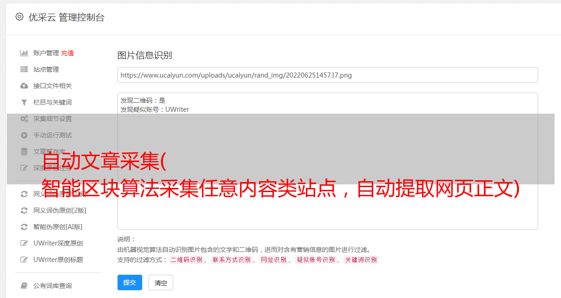Click the 关键词识别 tag
561x298 pixels.
361,260
